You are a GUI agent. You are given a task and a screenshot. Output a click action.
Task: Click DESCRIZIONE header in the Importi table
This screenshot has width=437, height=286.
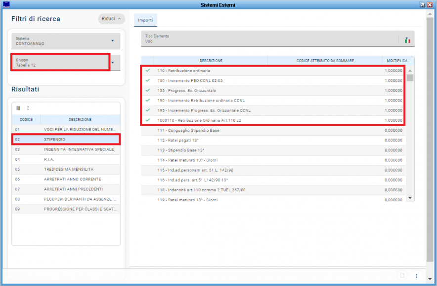[211, 61]
